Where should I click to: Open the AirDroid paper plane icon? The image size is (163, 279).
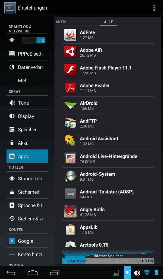coord(70,105)
